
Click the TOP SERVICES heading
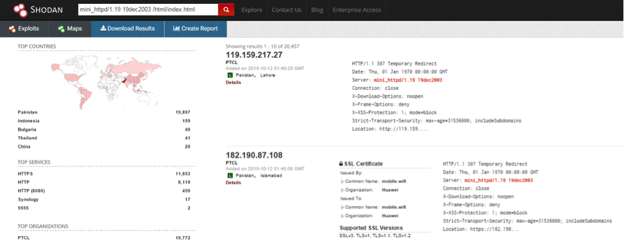34,162
